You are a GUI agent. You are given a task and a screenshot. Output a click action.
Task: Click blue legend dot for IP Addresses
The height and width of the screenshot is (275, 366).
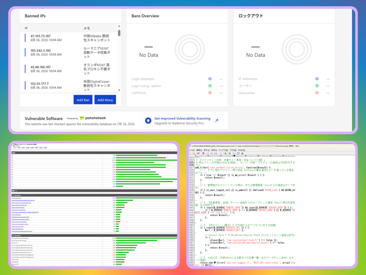tap(317, 79)
